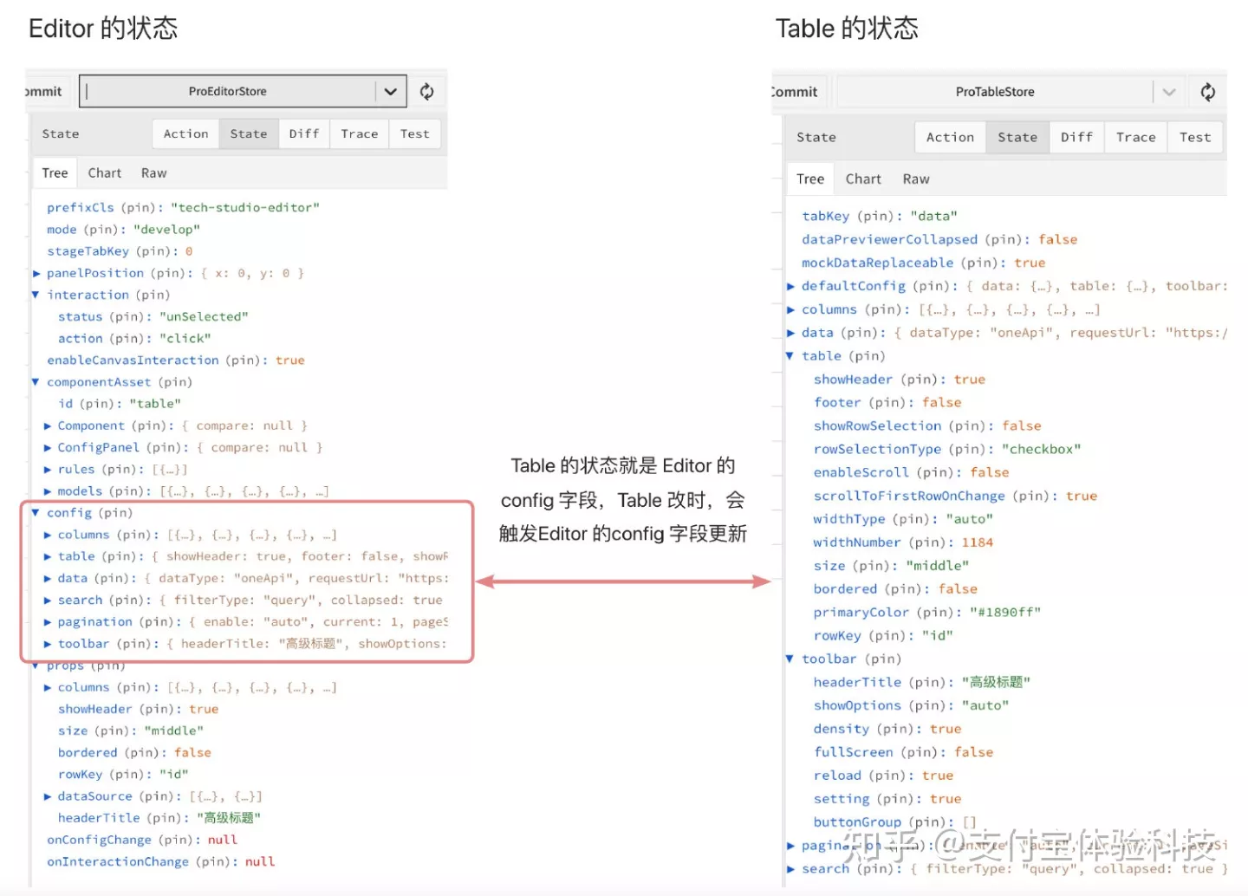Expand the dataSource node
1248x896 pixels.
pos(48,796)
